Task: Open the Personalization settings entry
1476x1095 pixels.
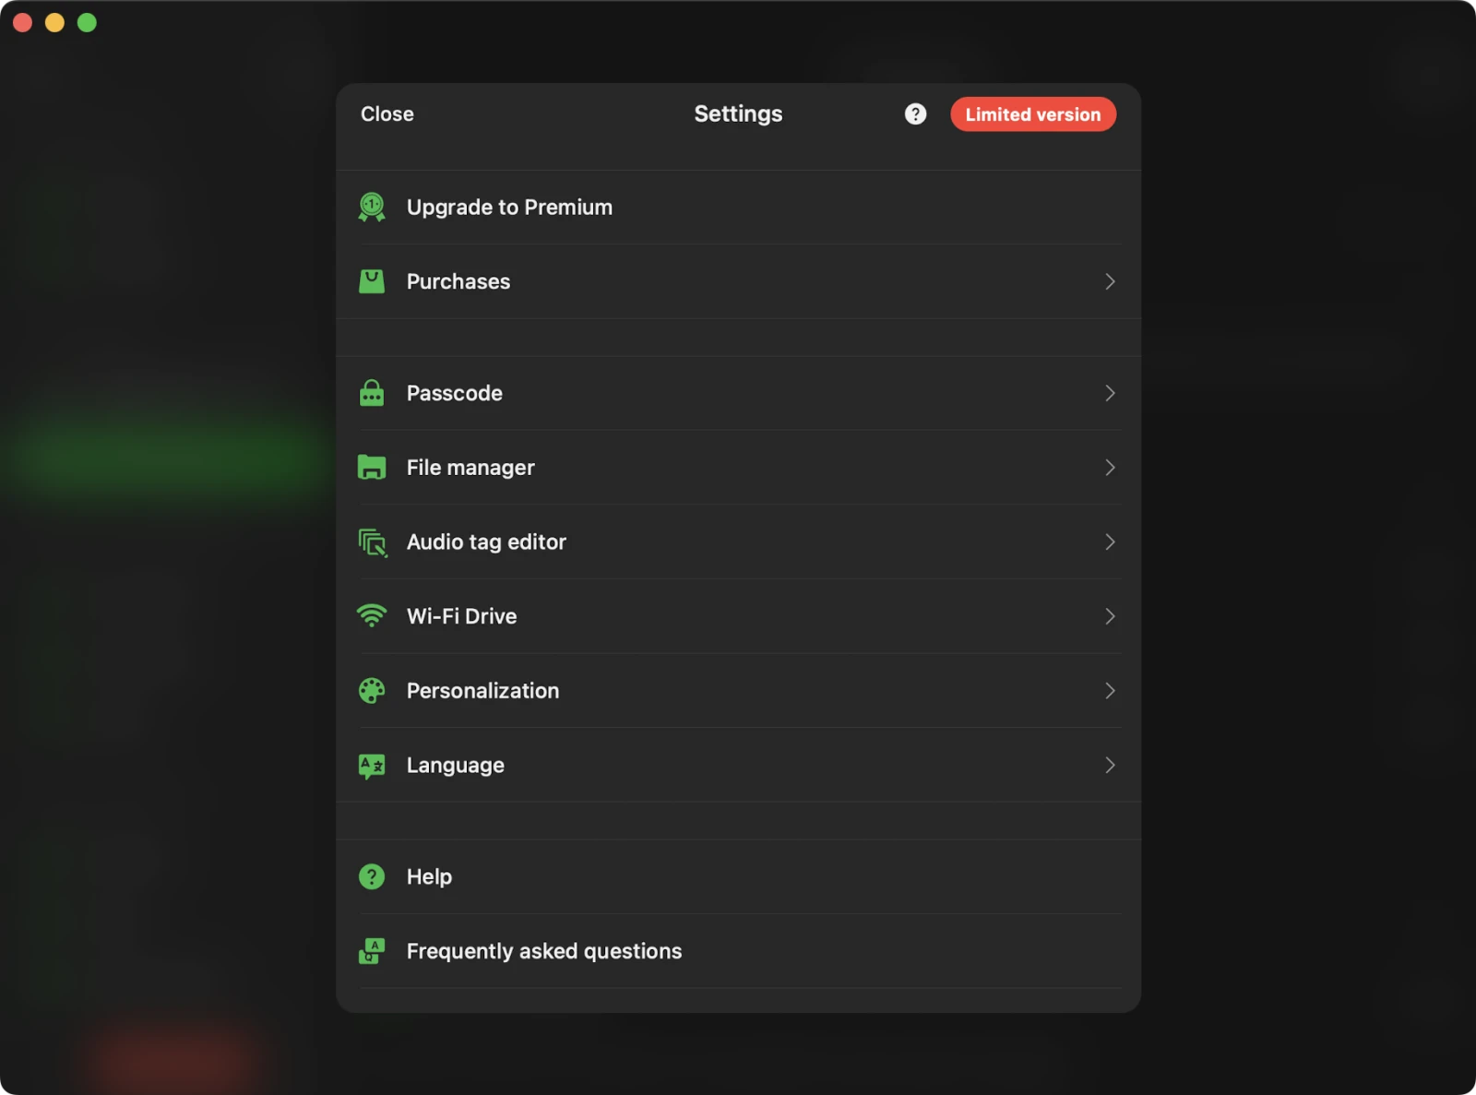Action: click(x=482, y=691)
